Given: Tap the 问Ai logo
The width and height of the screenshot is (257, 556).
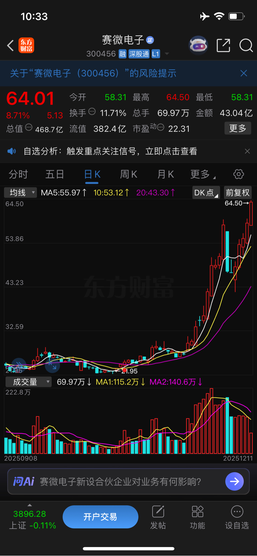Looking at the screenshot, I should click(x=24, y=481).
